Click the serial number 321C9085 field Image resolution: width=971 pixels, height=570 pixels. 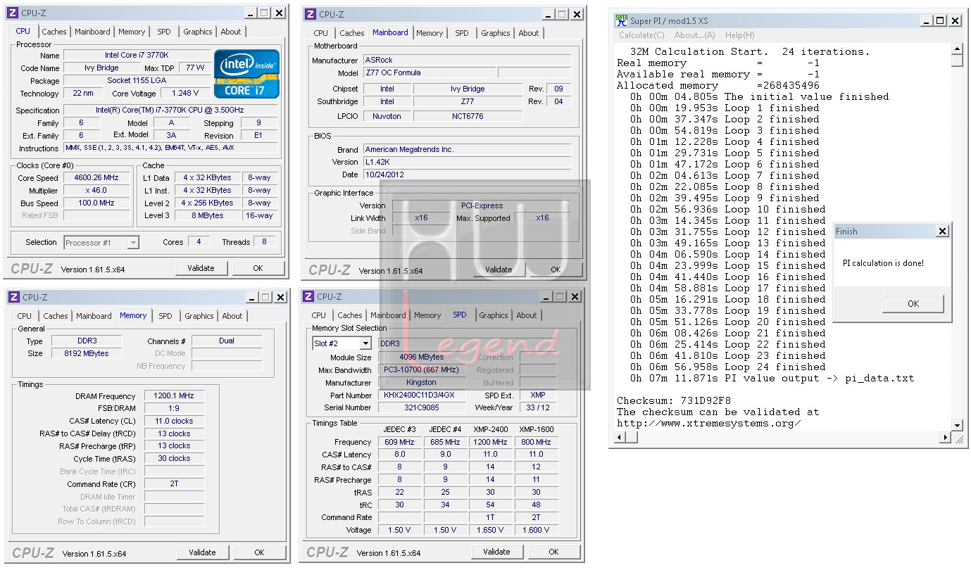tap(422, 407)
